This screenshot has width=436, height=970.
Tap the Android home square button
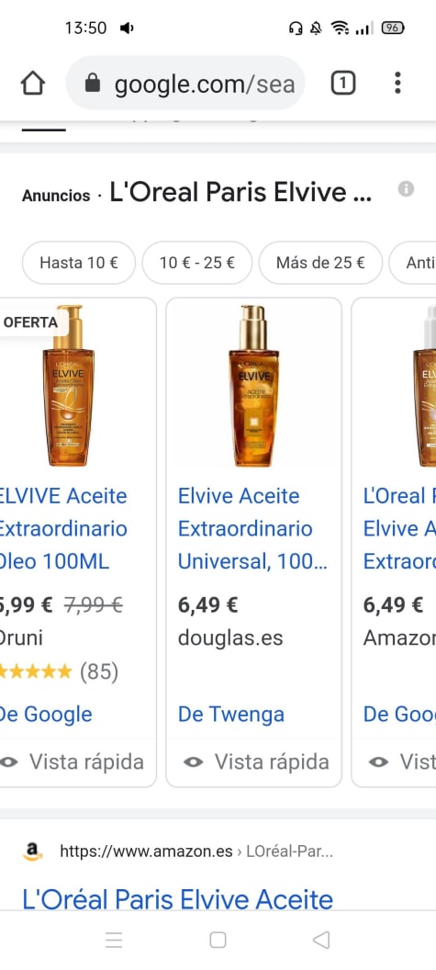point(218,940)
